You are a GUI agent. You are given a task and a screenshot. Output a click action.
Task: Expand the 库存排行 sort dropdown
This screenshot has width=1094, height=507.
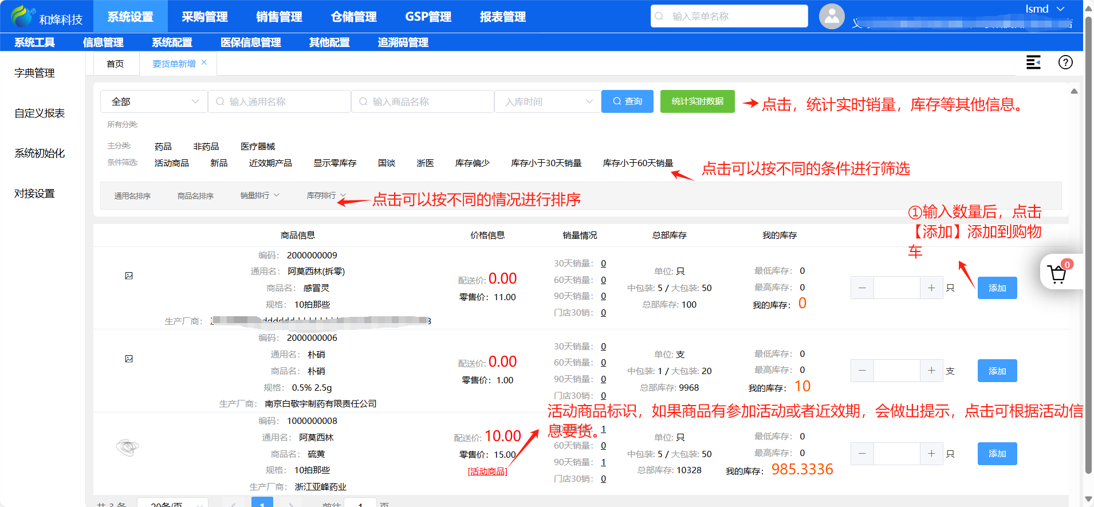click(x=326, y=195)
